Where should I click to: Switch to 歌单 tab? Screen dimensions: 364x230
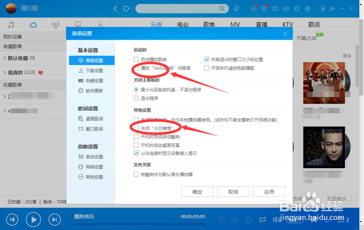(209, 25)
